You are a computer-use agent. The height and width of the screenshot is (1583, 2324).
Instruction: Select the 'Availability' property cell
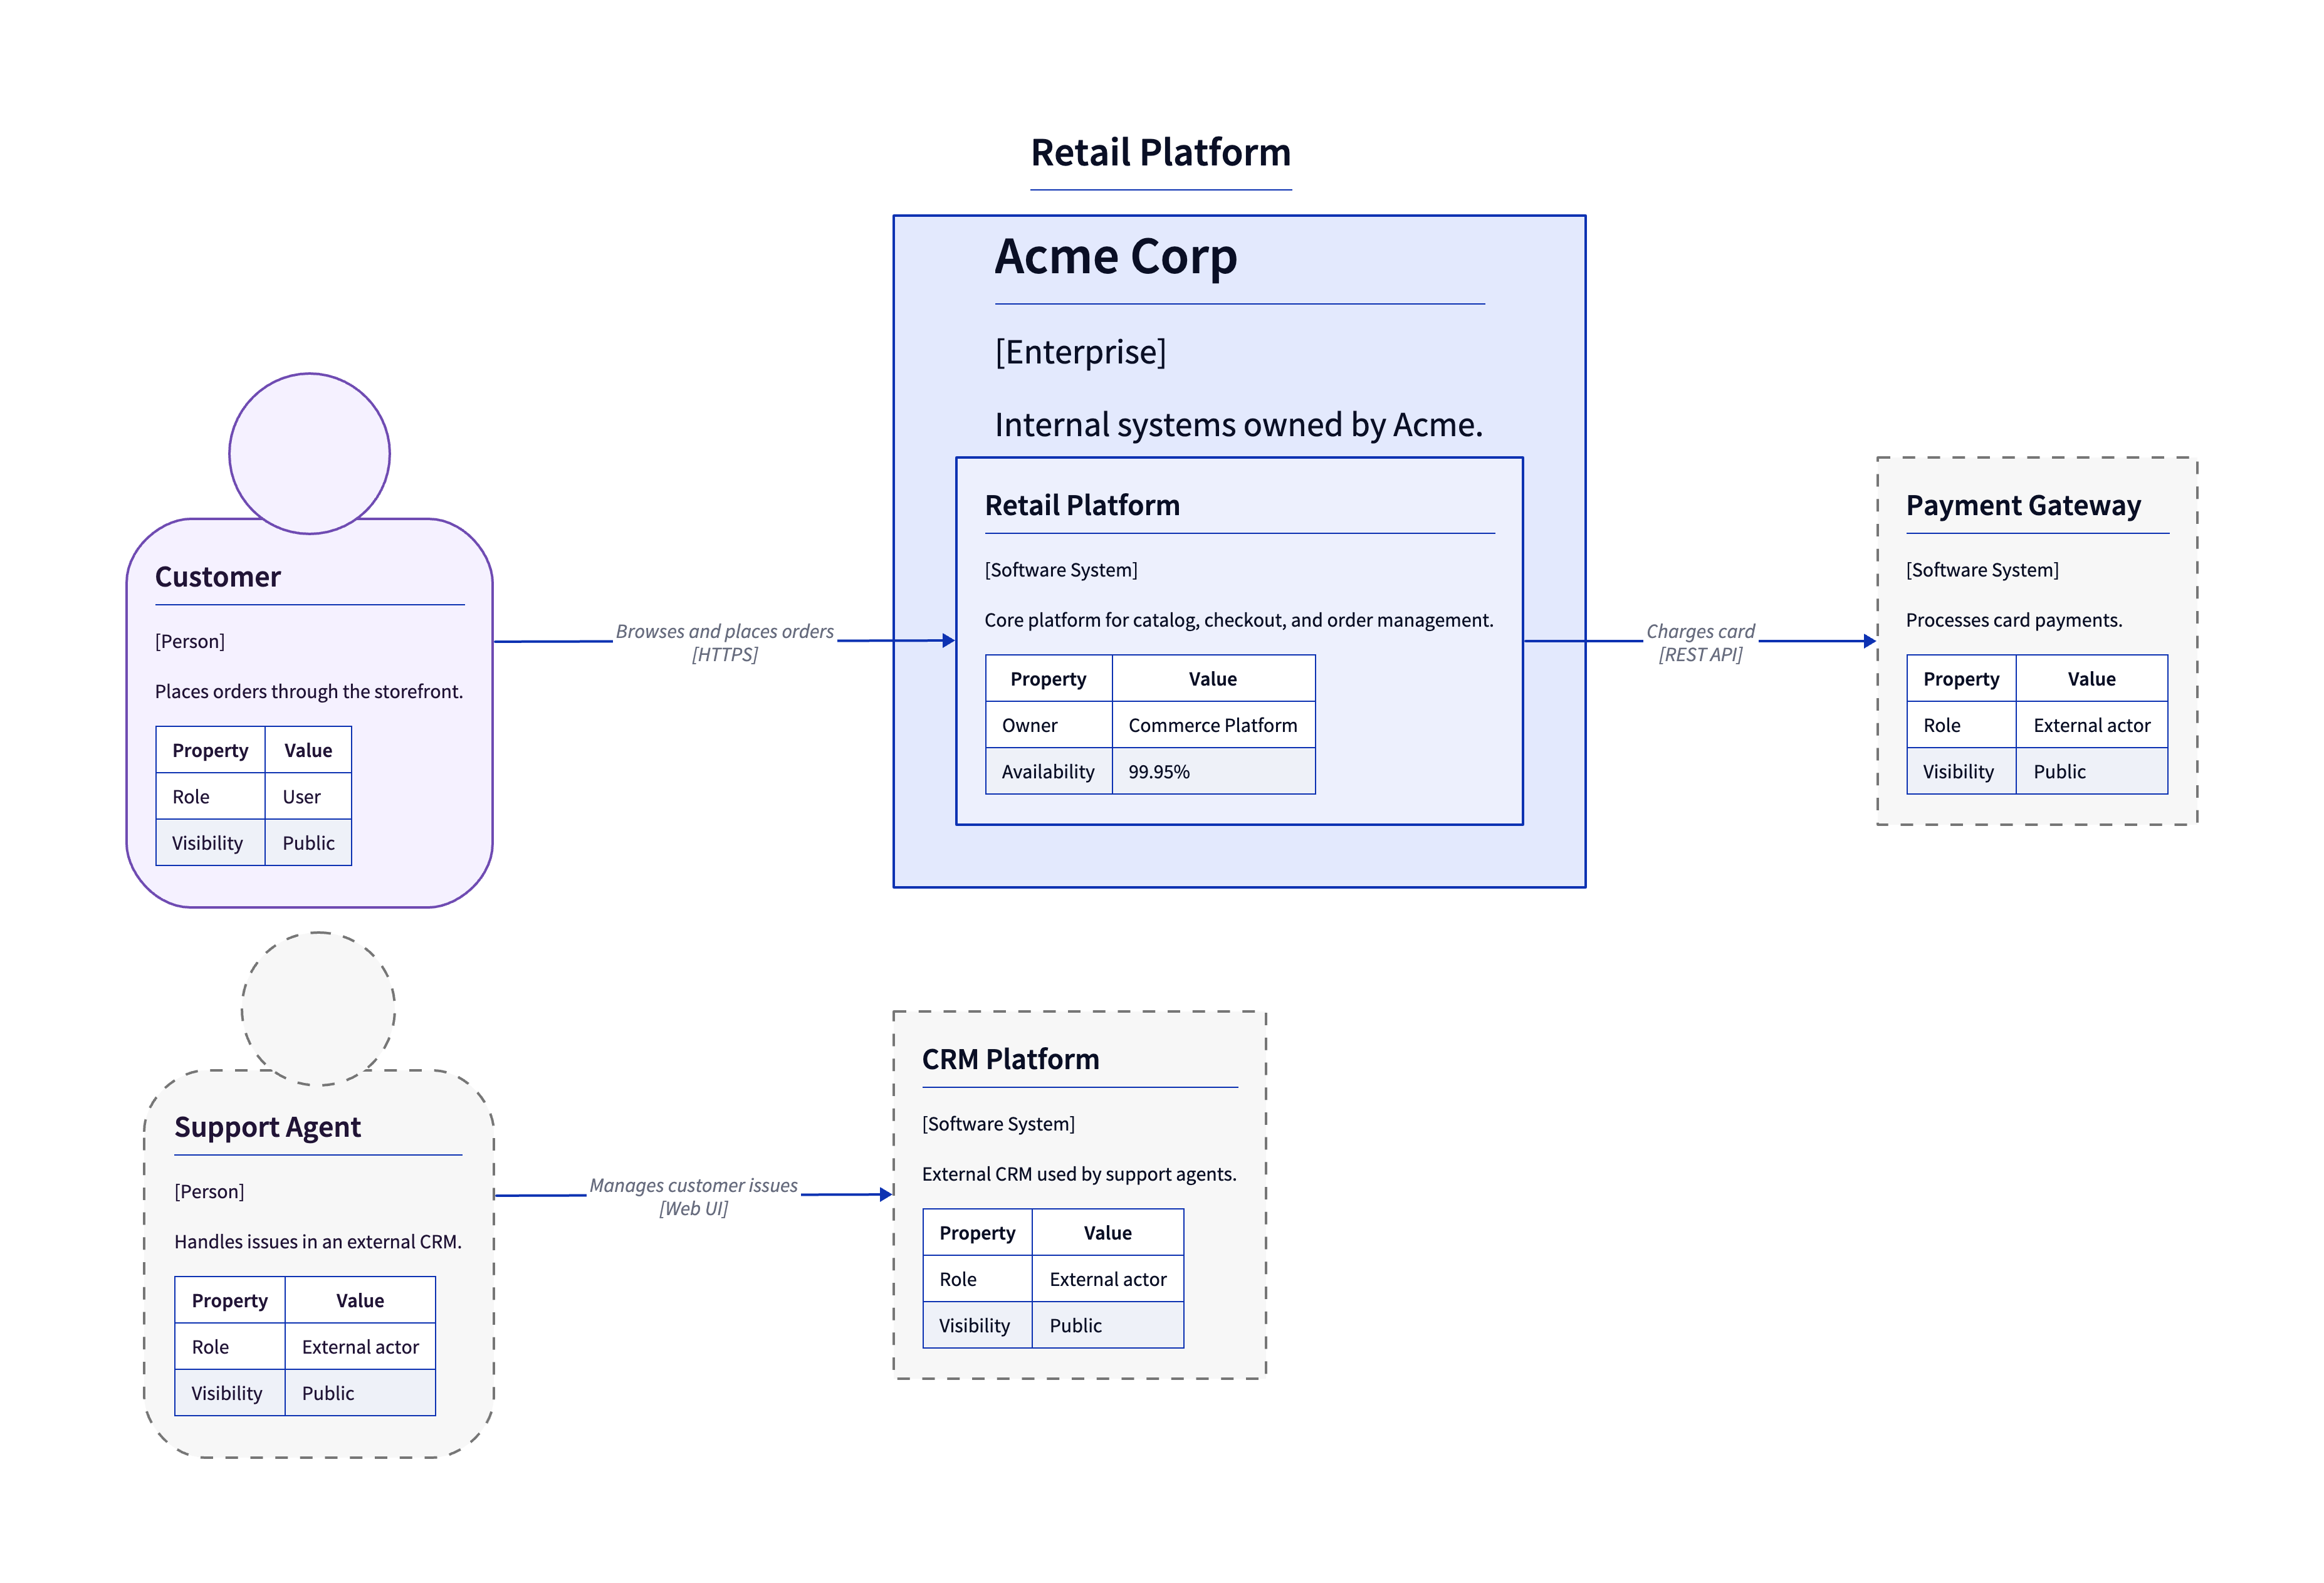click(x=1049, y=771)
